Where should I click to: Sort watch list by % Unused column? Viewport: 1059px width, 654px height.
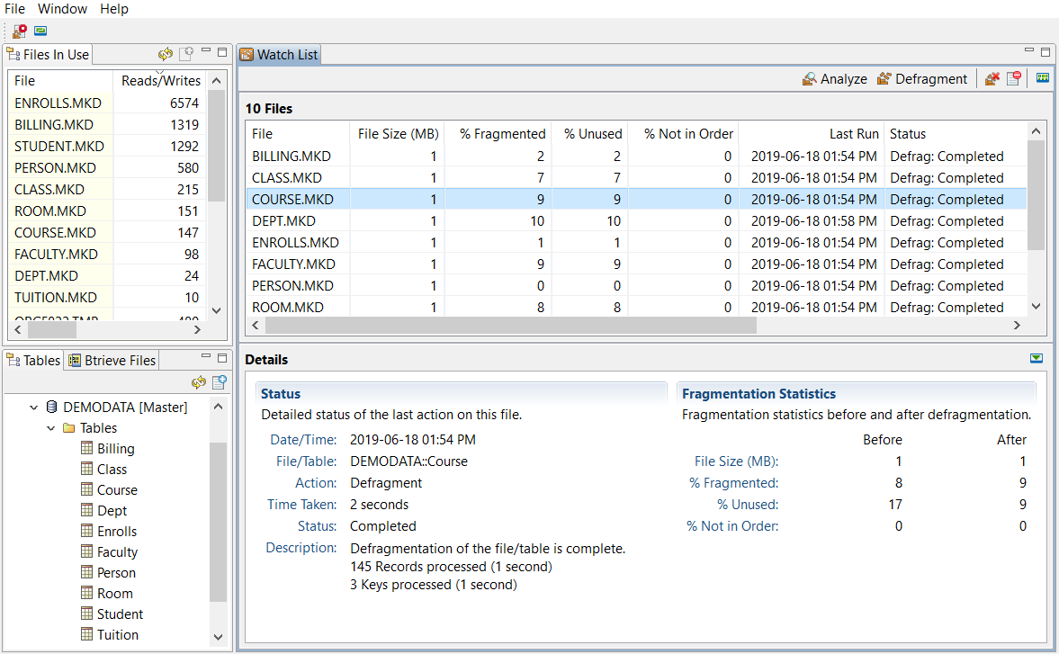pyautogui.click(x=589, y=134)
